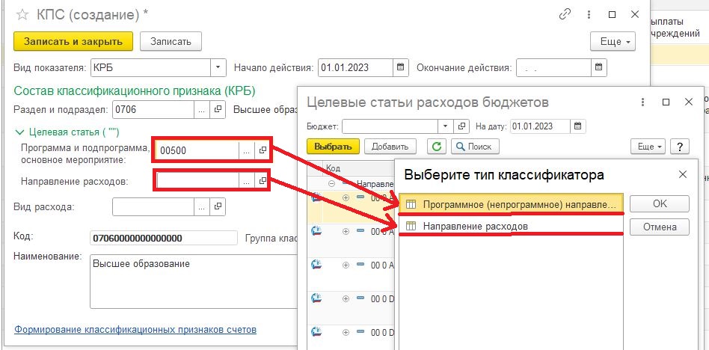Image resolution: width=709 pixels, height=350 pixels.
Task: Open the Еще menu in КПС window
Action: 613,42
